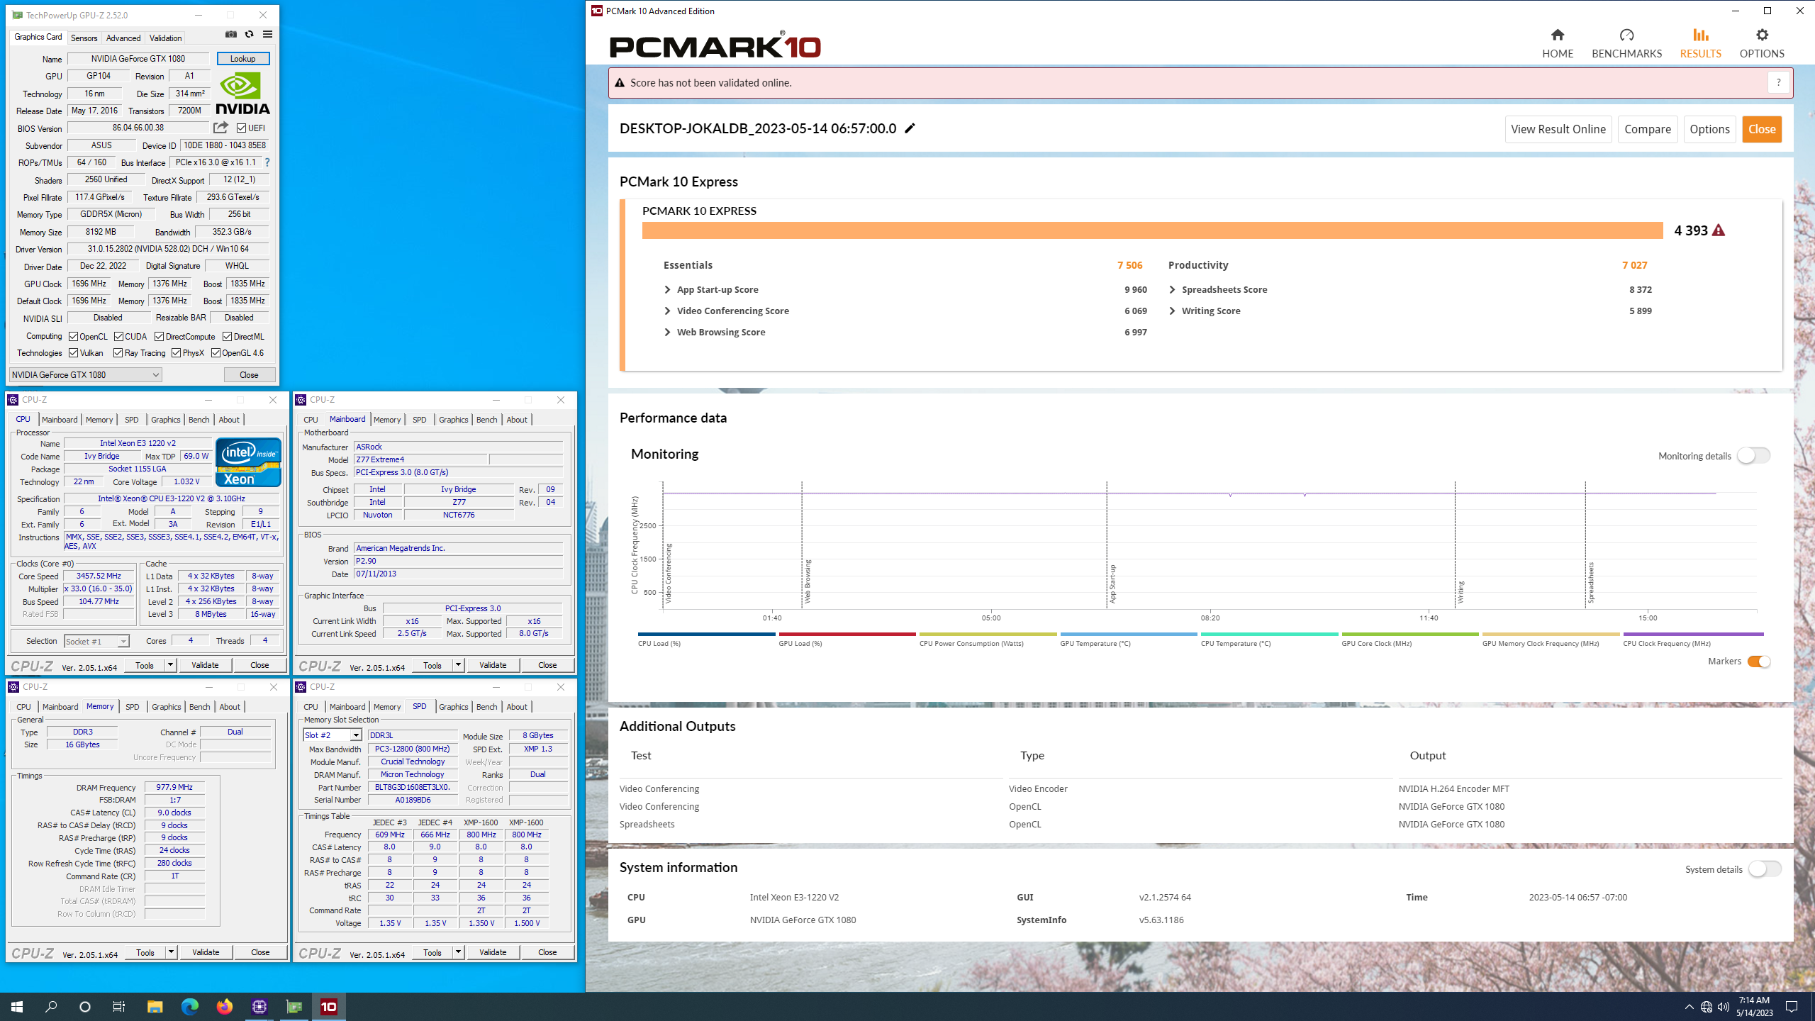Screen dimensions: 1815x1021
Task: Expand Spreadsheets Score details
Action: point(1172,290)
